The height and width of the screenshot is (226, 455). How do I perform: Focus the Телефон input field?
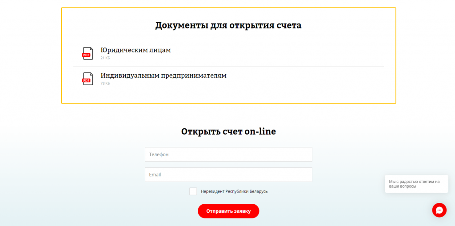coord(228,155)
